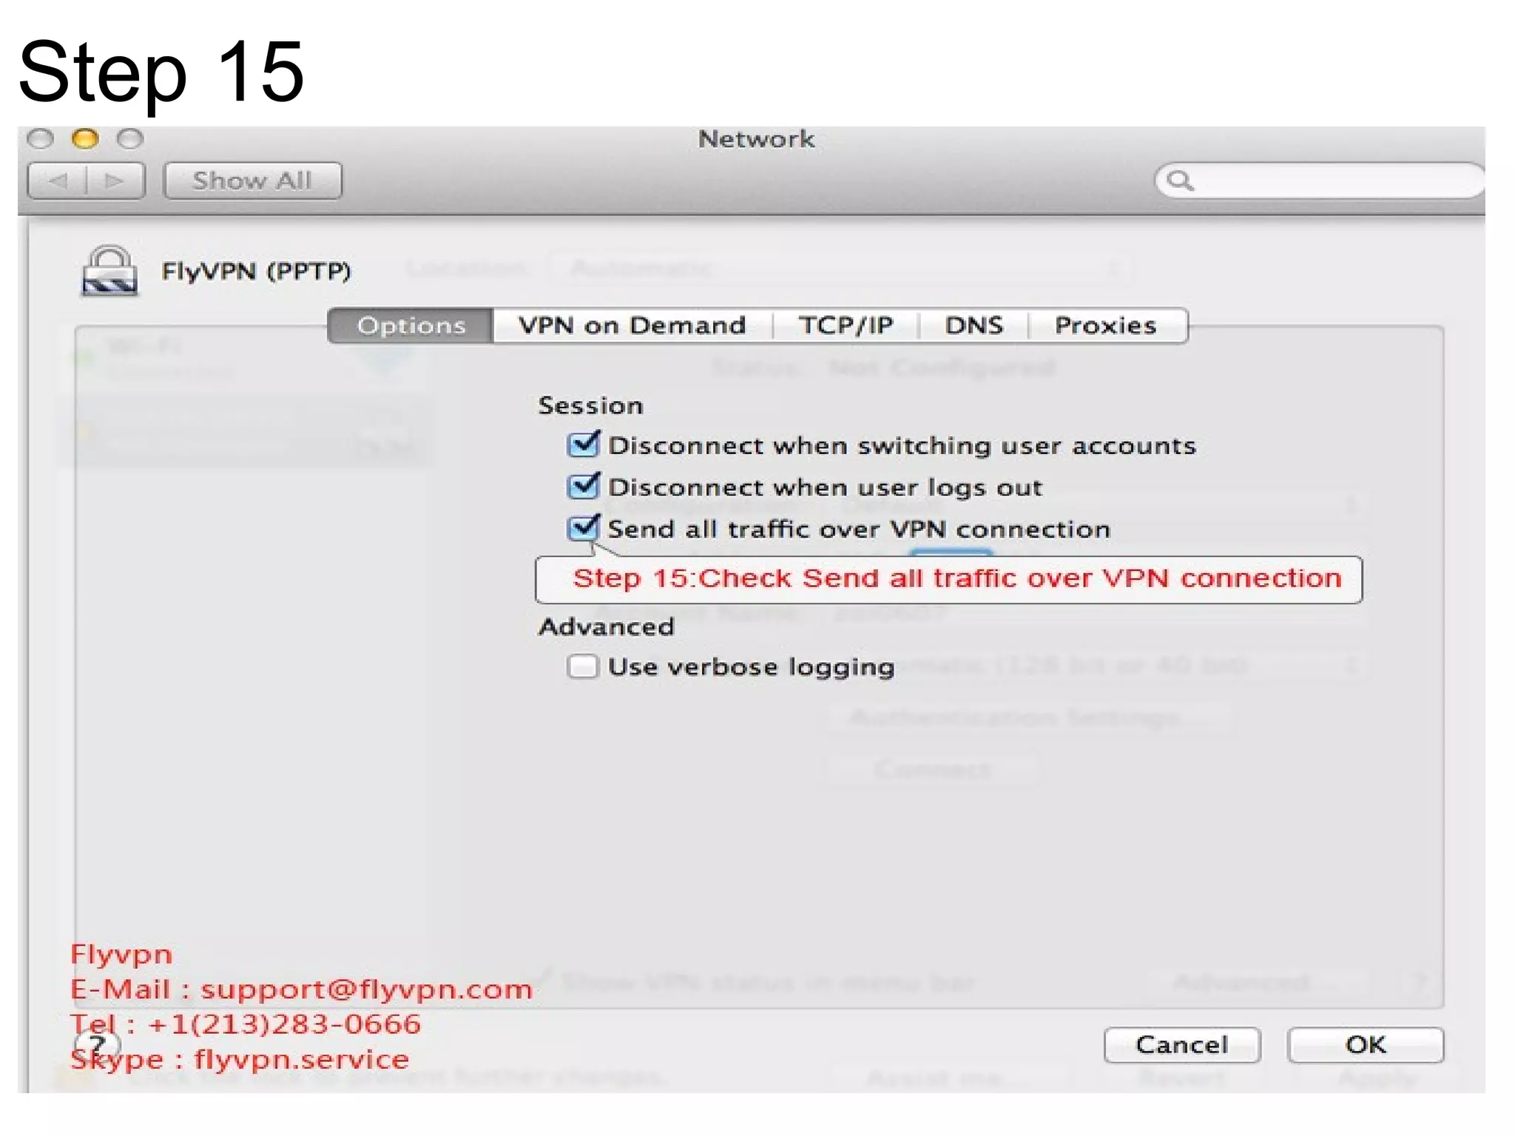The width and height of the screenshot is (1515, 1136).
Task: Enable Use verbose logging
Action: tap(583, 666)
